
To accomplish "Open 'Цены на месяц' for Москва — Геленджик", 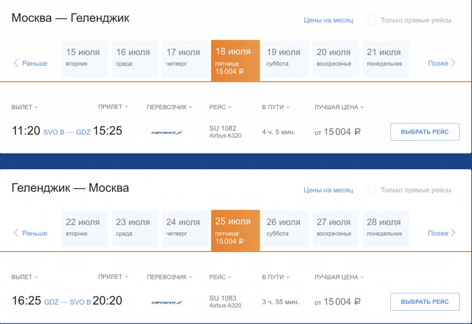I will click(328, 20).
